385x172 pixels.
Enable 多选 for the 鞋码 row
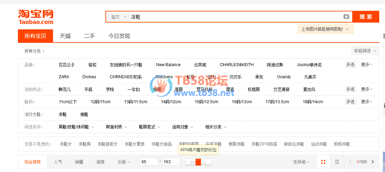(x=350, y=101)
